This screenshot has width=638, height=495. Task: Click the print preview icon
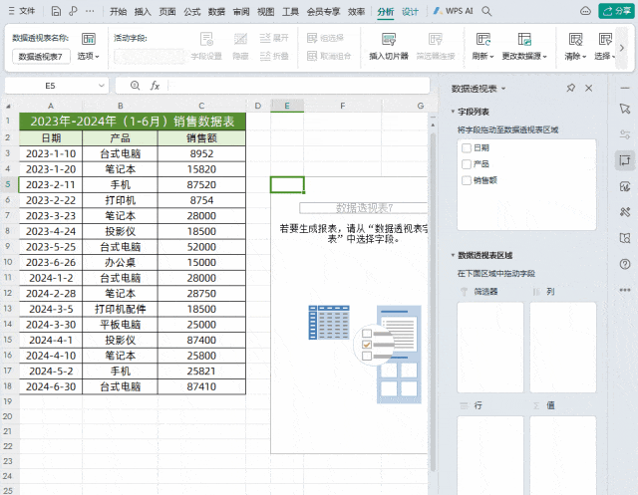(x=73, y=11)
